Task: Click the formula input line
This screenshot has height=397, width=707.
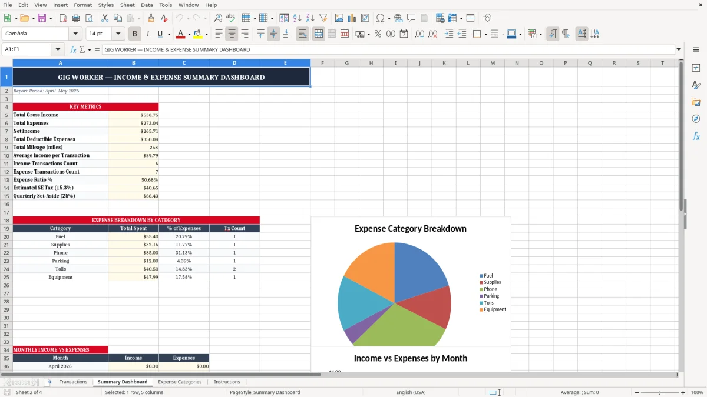Action: (388, 49)
